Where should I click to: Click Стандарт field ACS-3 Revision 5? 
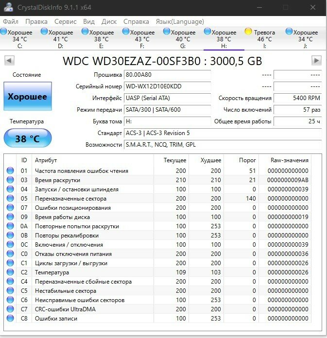[x=223, y=133]
